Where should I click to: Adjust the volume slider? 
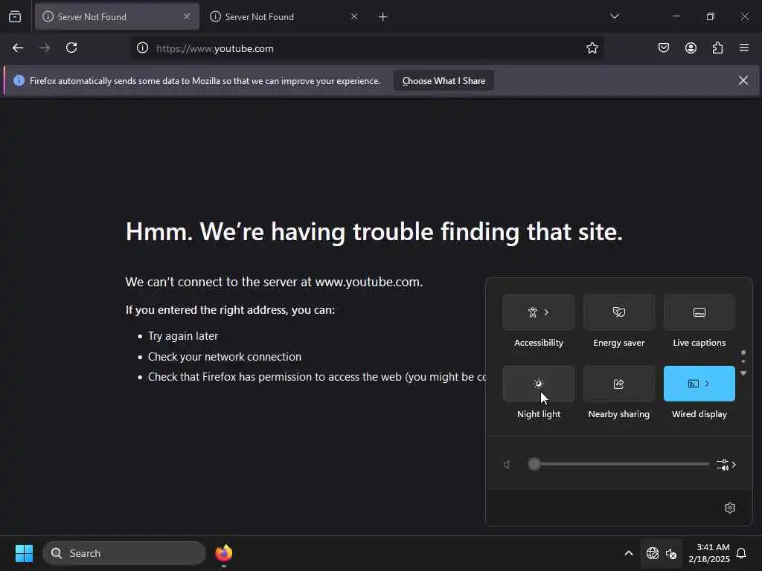(618, 464)
